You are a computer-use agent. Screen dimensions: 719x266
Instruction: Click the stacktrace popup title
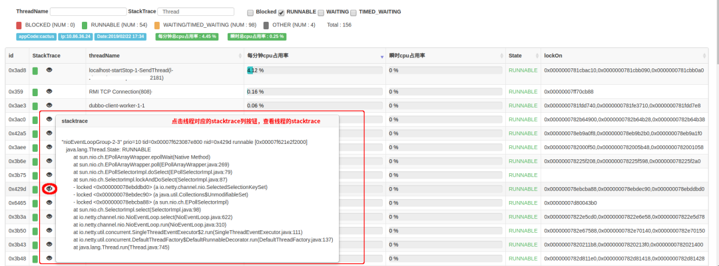click(75, 121)
